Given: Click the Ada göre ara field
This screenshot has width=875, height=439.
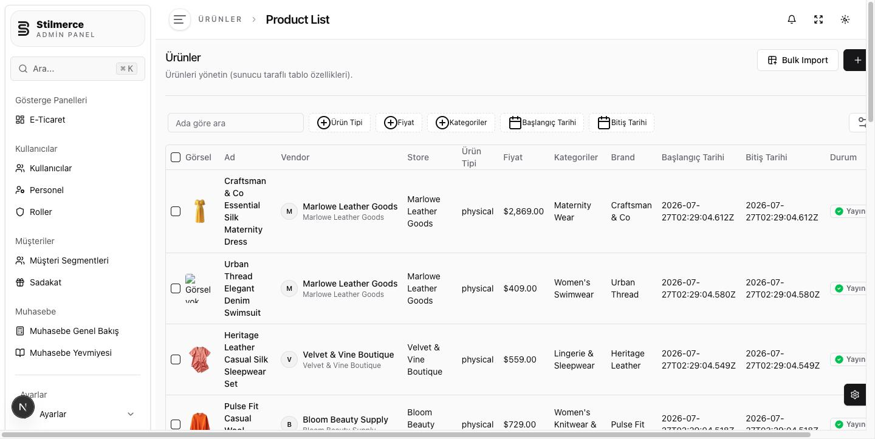Looking at the screenshot, I should pyautogui.click(x=236, y=123).
